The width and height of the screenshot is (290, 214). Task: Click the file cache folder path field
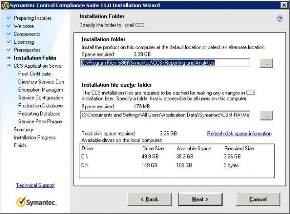point(165,115)
